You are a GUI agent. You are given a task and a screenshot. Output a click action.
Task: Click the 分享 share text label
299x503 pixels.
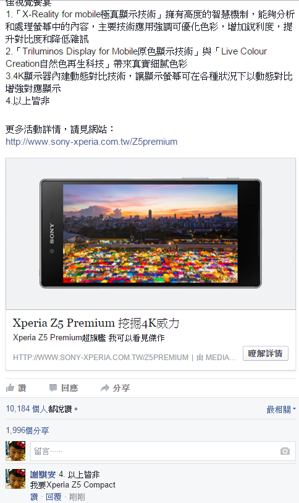tap(121, 388)
